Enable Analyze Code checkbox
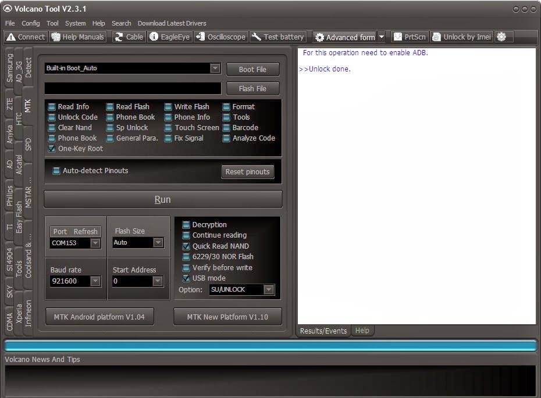The height and width of the screenshot is (398, 541). click(226, 138)
